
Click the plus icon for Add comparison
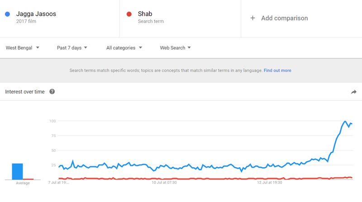pos(252,18)
